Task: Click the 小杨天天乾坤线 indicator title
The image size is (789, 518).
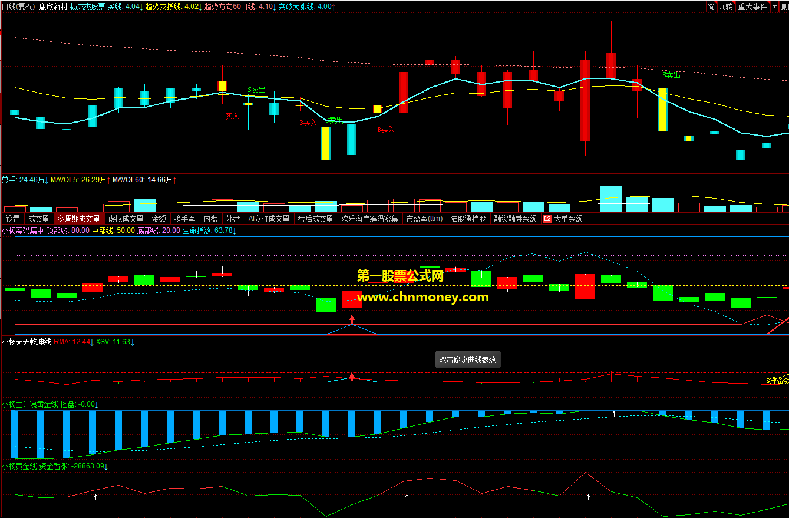Action: click(26, 341)
